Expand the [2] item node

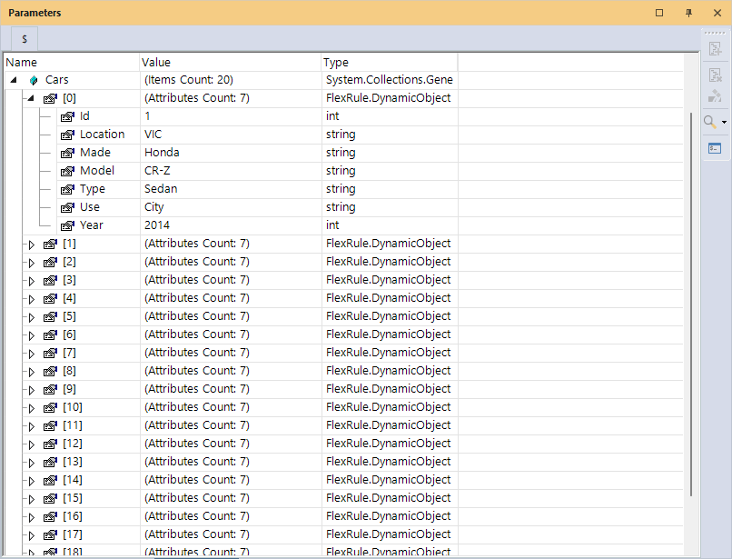[x=32, y=263]
